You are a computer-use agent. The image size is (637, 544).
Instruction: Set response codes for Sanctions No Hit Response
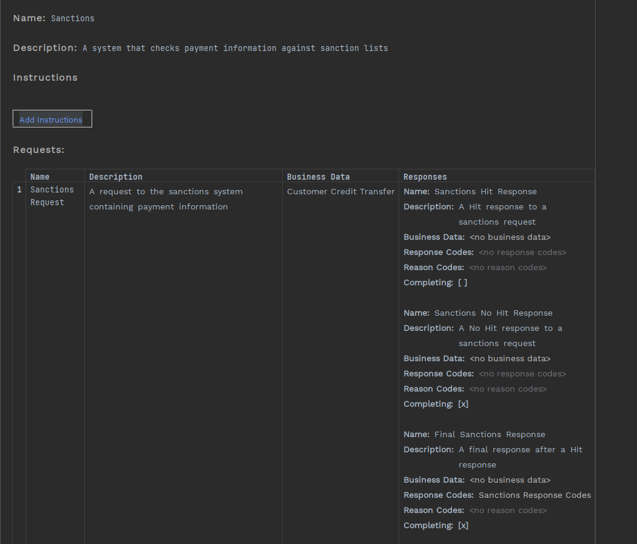click(x=522, y=374)
